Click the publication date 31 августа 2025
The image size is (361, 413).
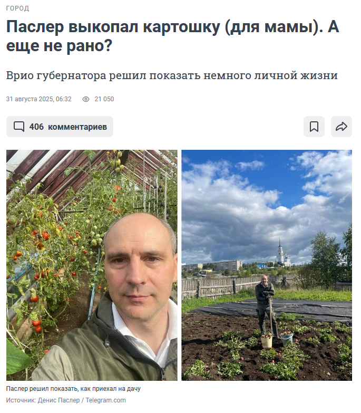(38, 99)
